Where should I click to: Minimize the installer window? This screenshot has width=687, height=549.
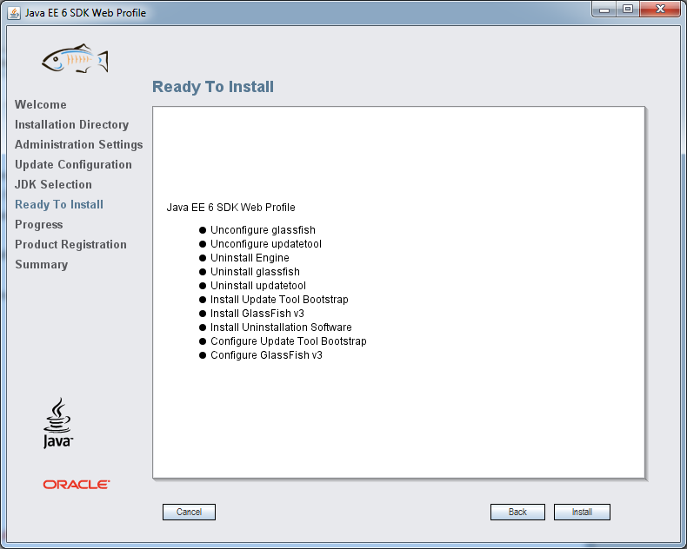coord(604,10)
